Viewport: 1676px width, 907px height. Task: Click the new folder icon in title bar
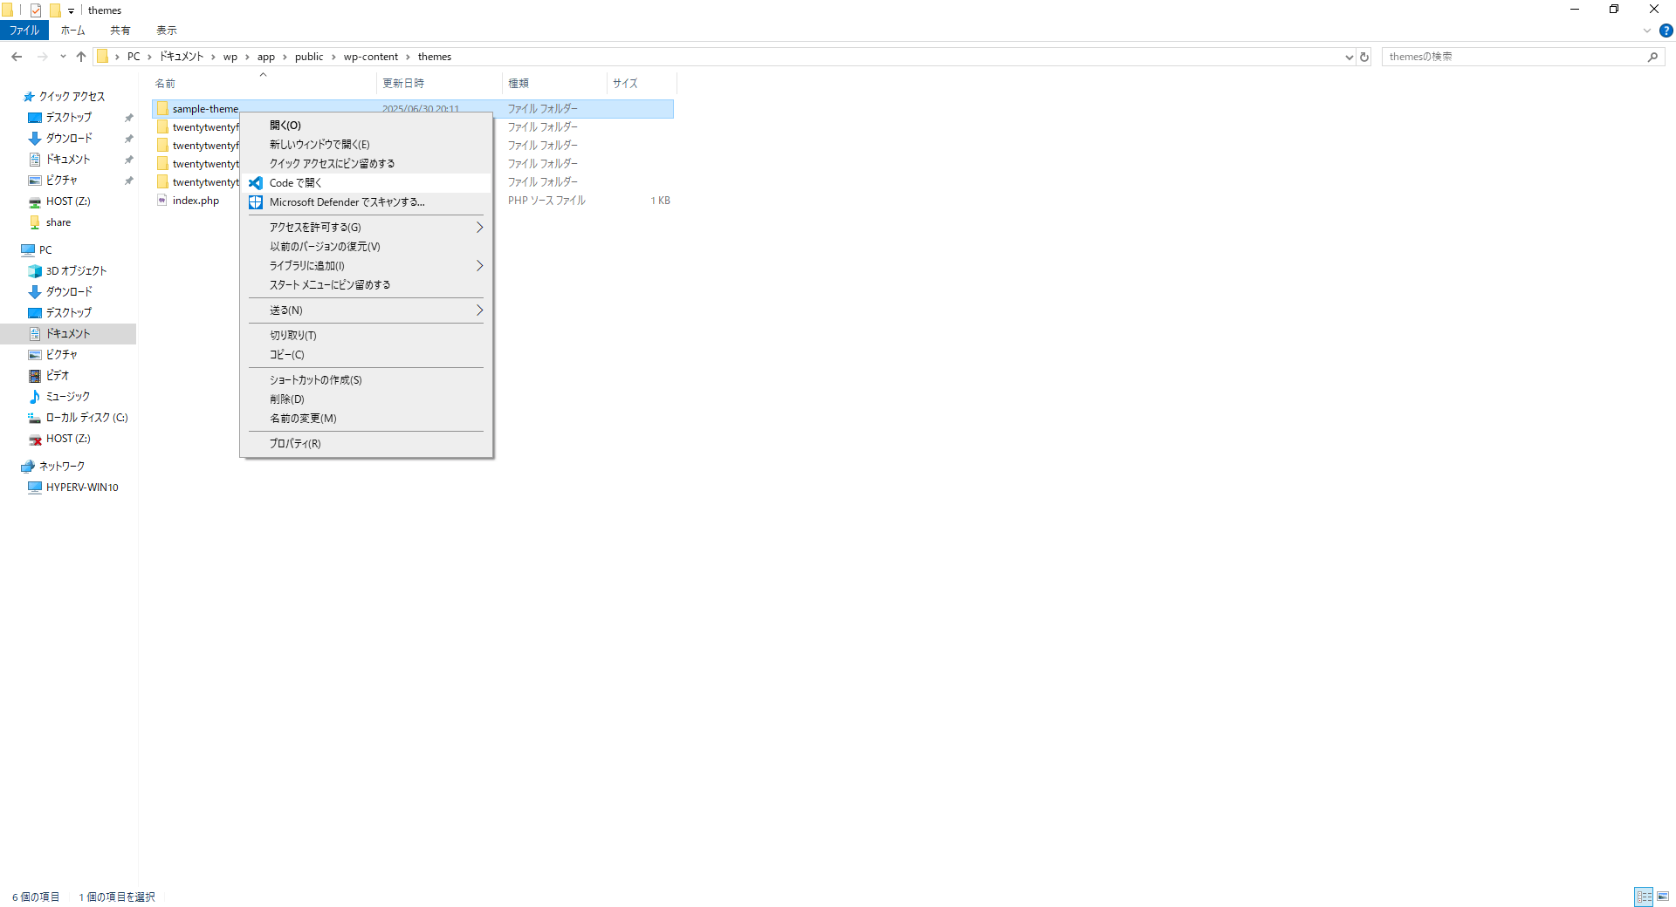tap(55, 10)
